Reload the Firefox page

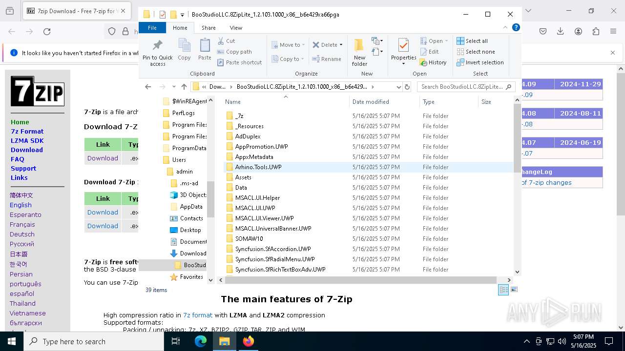[47, 32]
